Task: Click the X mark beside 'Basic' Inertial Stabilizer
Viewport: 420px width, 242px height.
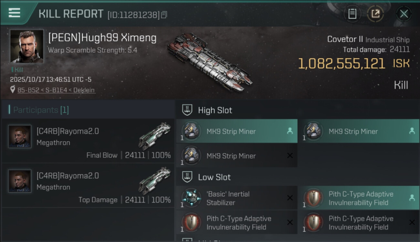Action: tap(290, 198)
